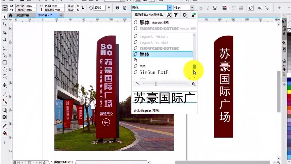Select the Pick tool in the toolbox
The width and height of the screenshot is (291, 164).
click(x=4, y=17)
